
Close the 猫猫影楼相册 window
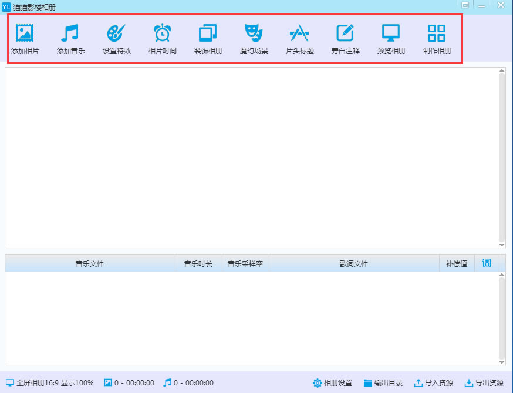[501, 5]
